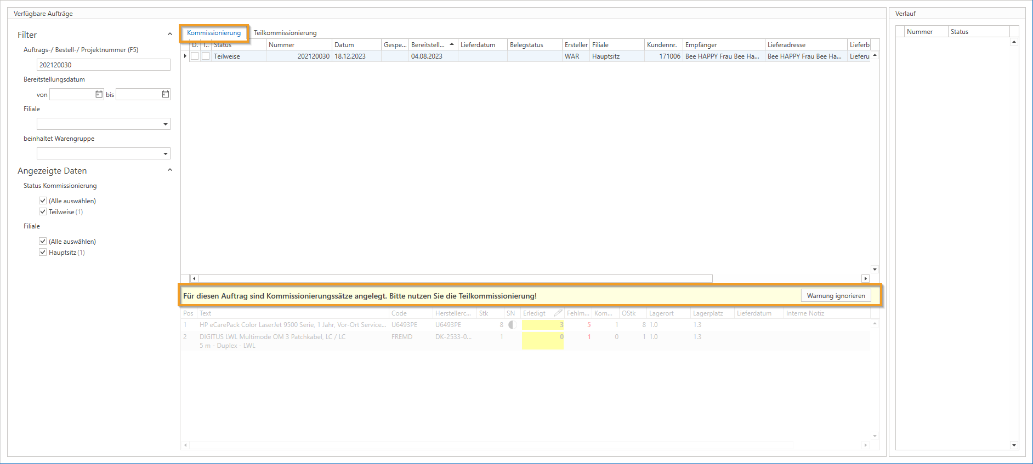Toggle the Teilweise status checkbox
The width and height of the screenshot is (1033, 464).
[x=43, y=212]
